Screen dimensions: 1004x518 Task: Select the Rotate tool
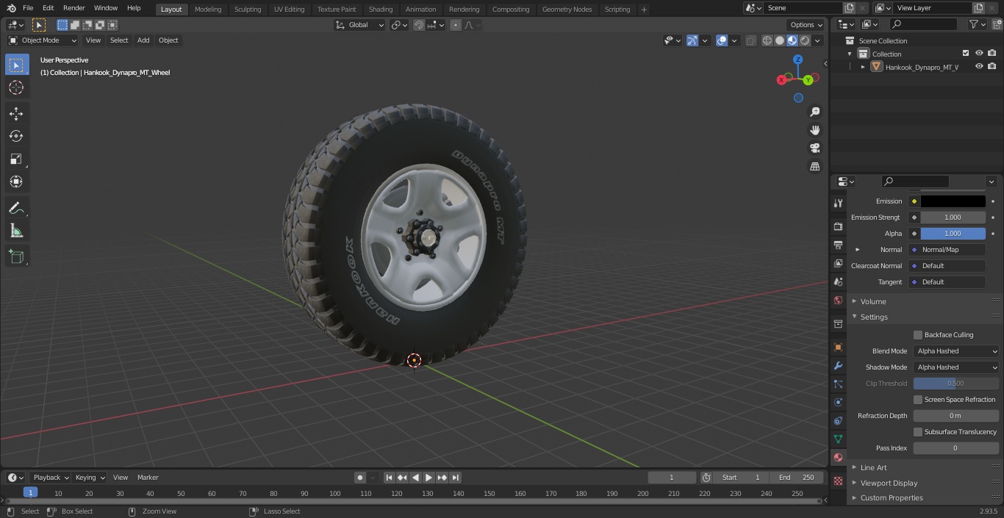(16, 136)
